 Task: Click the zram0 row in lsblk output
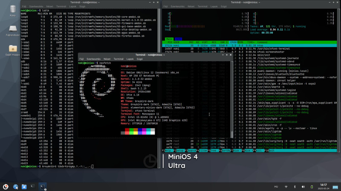[x=47, y=112]
